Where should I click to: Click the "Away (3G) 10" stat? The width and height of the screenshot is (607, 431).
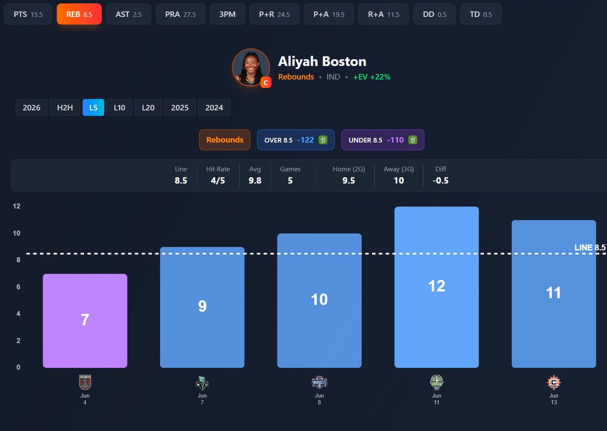coord(399,175)
